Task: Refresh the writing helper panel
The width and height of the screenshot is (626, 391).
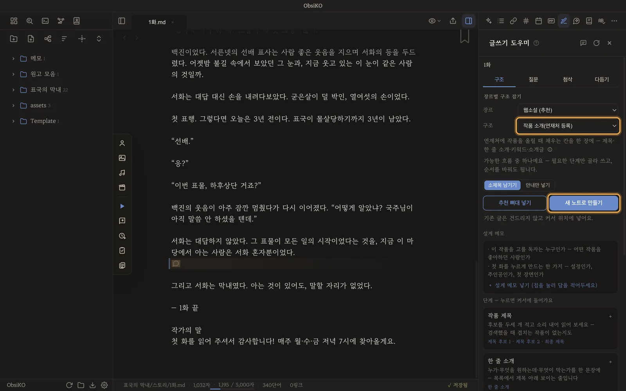Action: click(596, 43)
